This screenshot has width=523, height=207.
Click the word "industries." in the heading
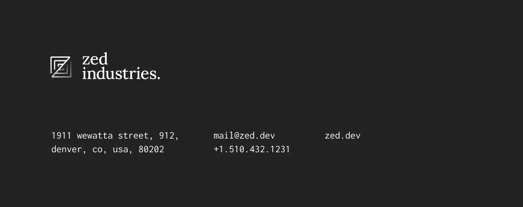tap(121, 73)
